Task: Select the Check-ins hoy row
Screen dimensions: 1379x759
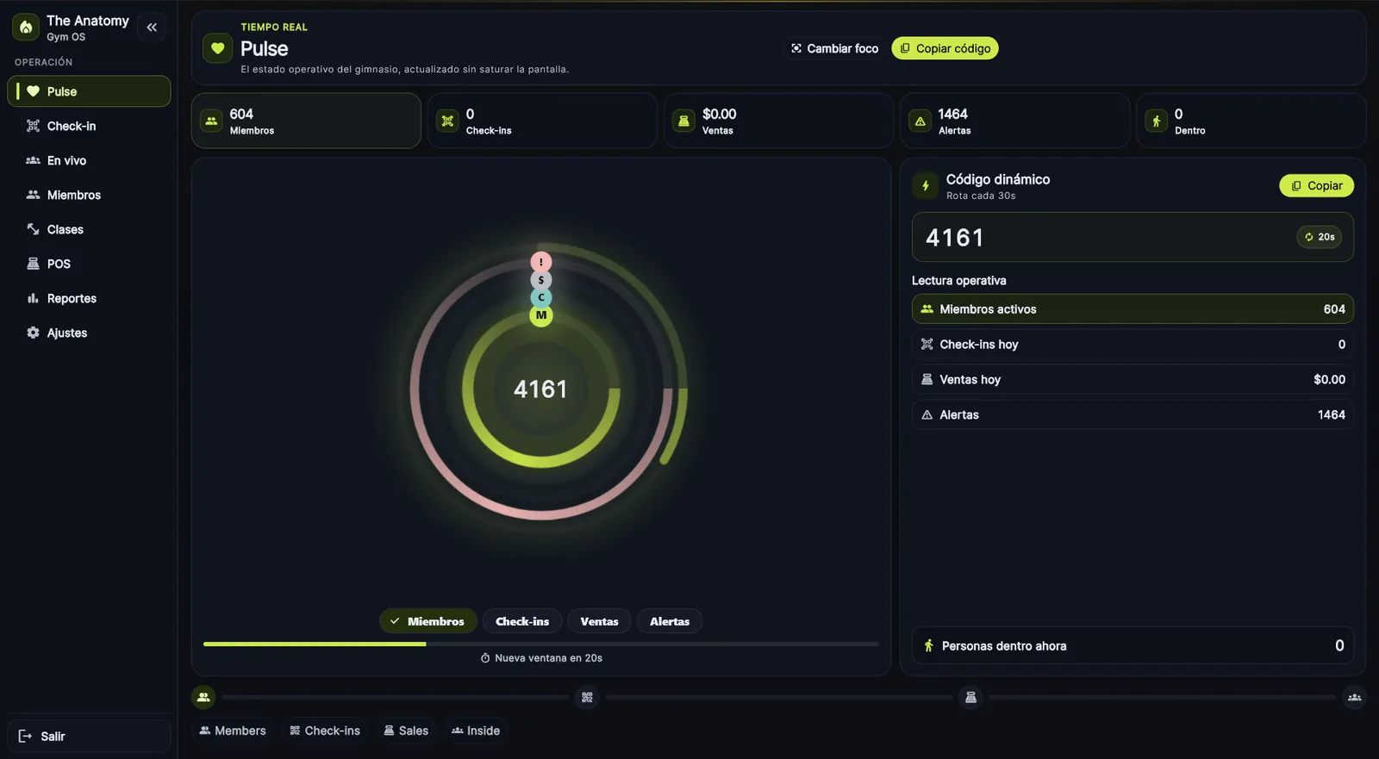Action: tap(1133, 345)
